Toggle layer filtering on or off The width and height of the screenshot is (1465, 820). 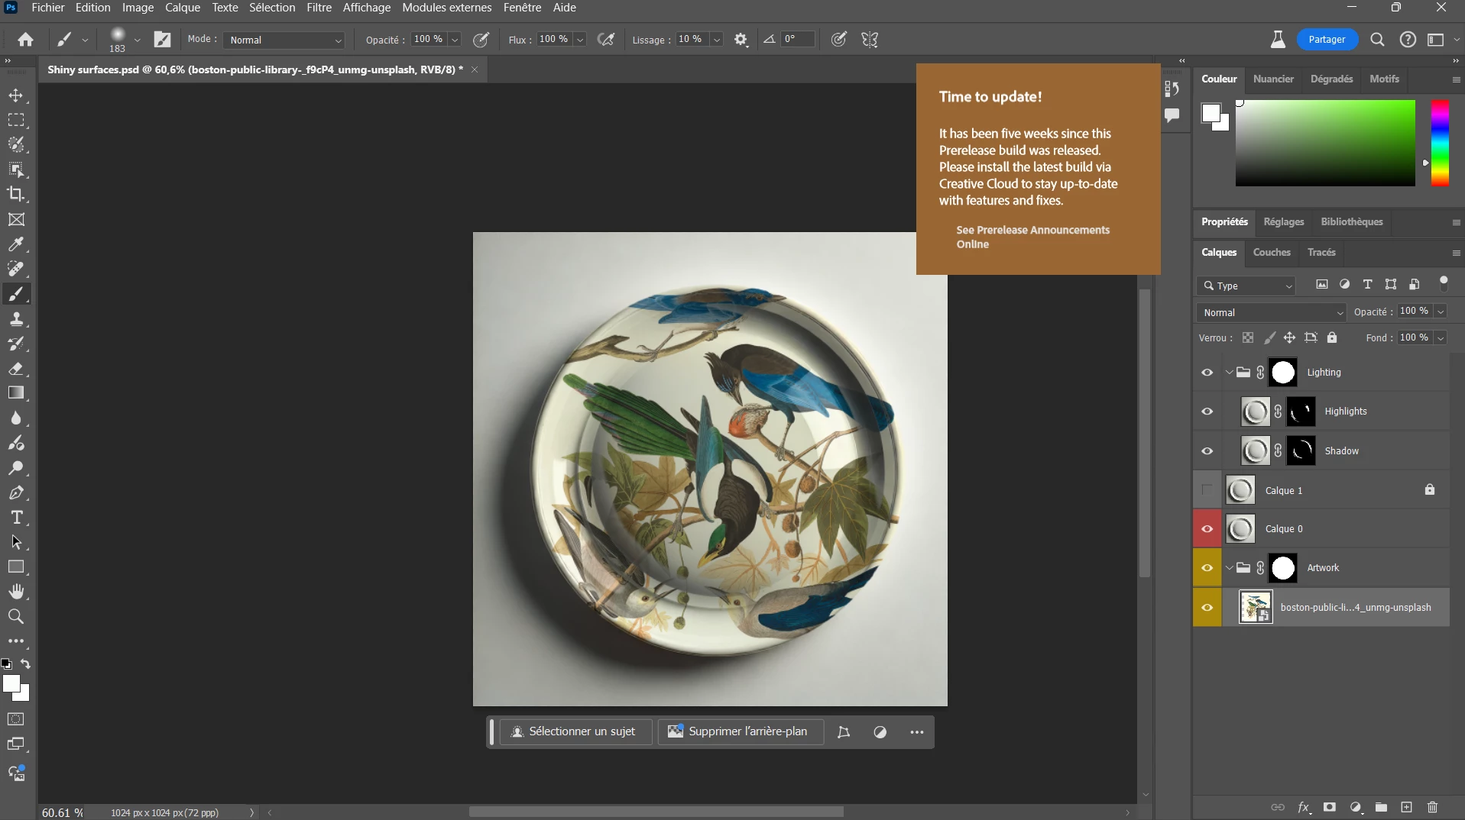[x=1444, y=282]
